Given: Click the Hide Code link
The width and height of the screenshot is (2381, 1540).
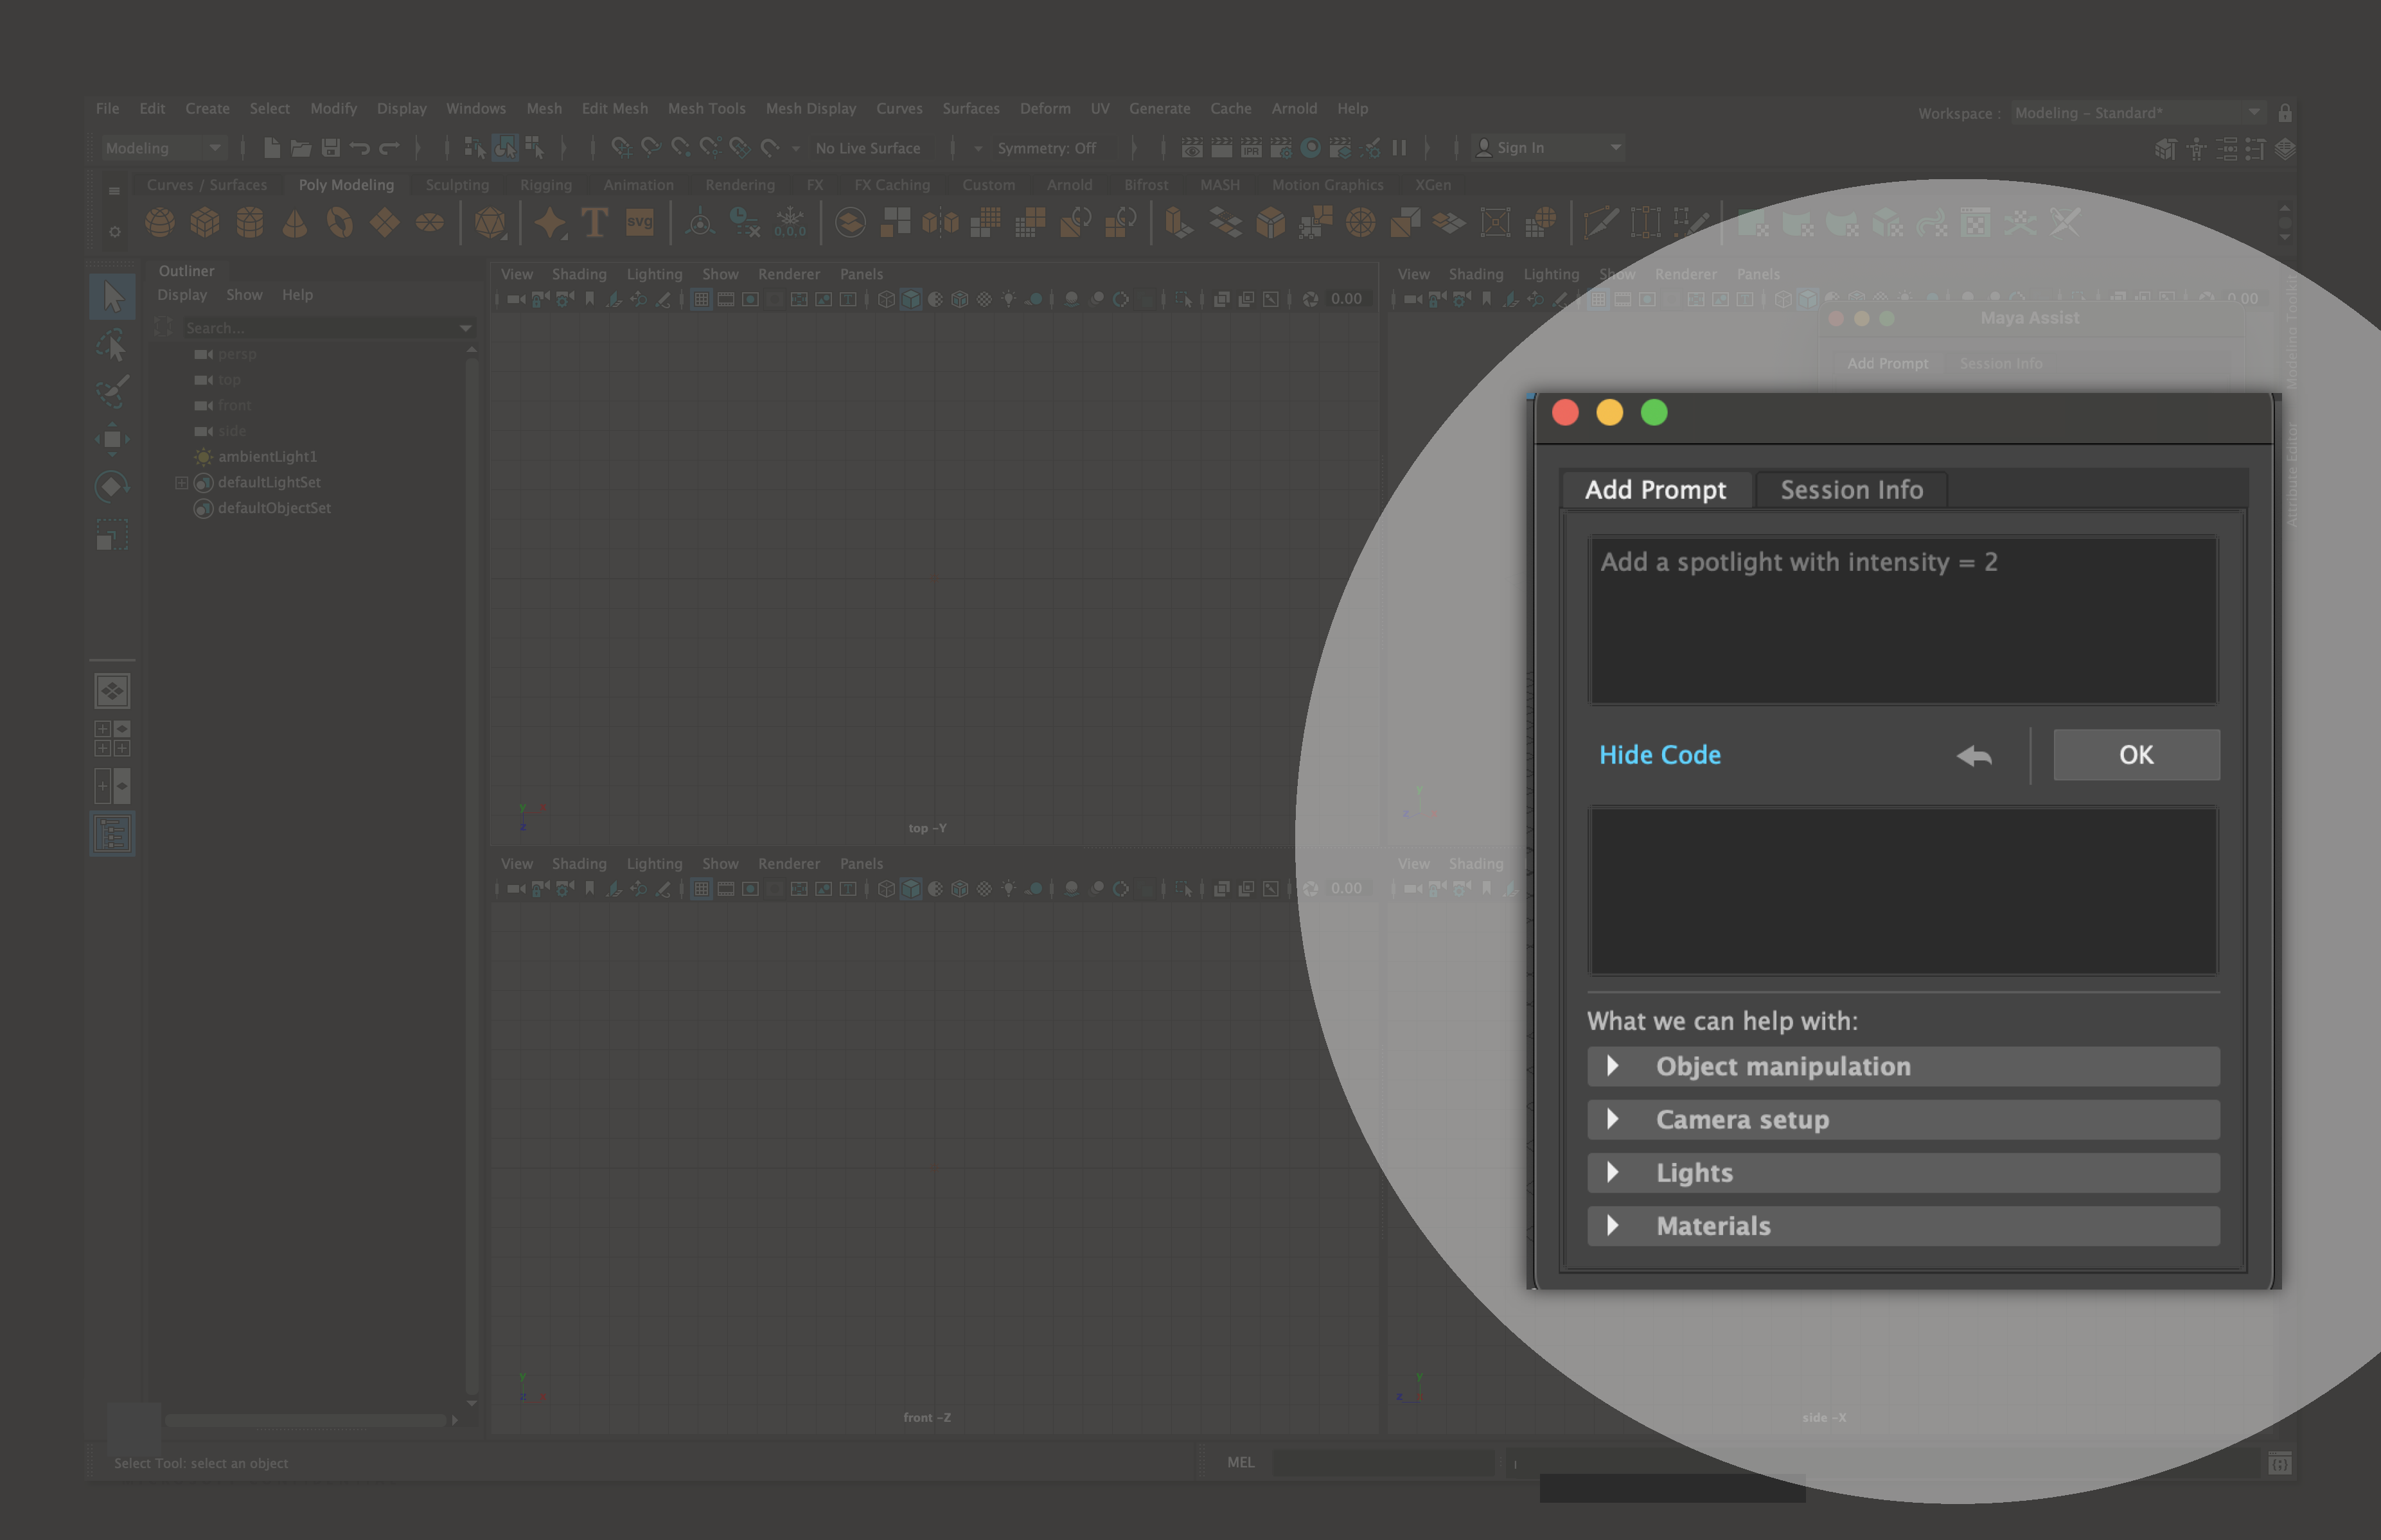Looking at the screenshot, I should click(x=1660, y=755).
